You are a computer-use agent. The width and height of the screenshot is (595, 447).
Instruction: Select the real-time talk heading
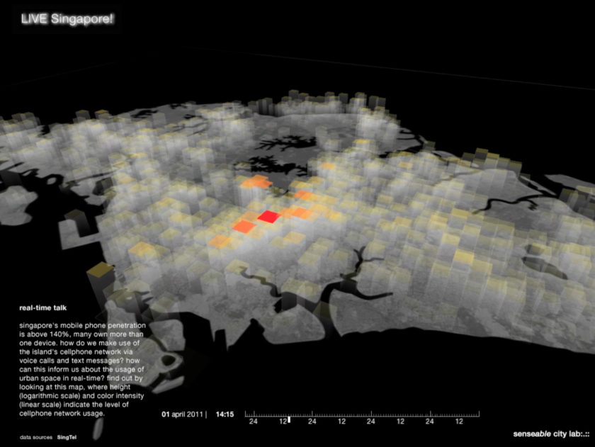(x=43, y=307)
